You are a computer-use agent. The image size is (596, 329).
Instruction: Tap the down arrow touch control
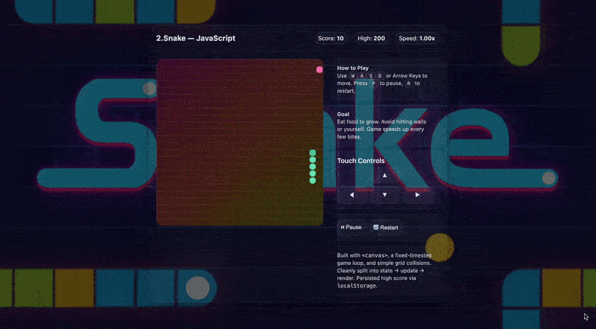click(384, 195)
